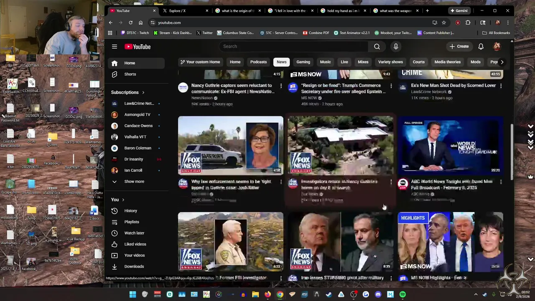Open Steam from the taskbar

tap(329, 294)
